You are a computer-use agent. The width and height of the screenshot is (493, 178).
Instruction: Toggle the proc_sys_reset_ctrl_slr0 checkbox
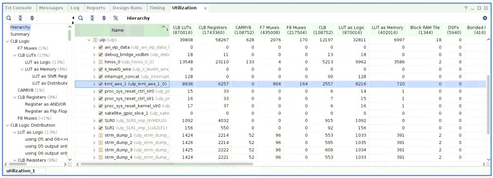click(101, 91)
